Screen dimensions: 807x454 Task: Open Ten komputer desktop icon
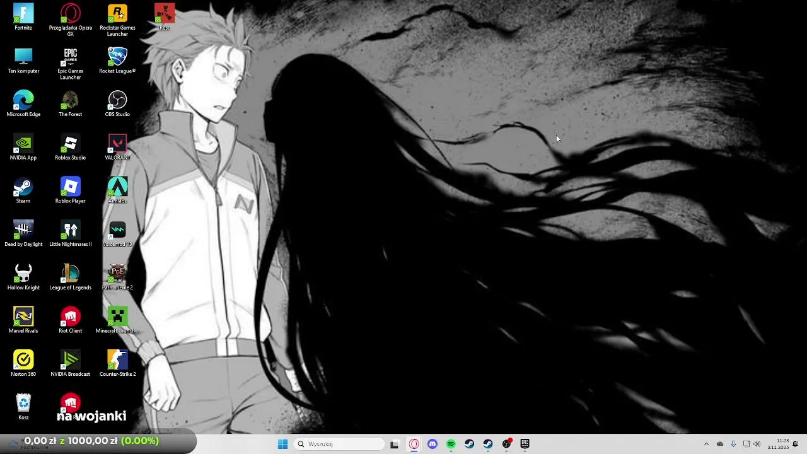tap(23, 61)
